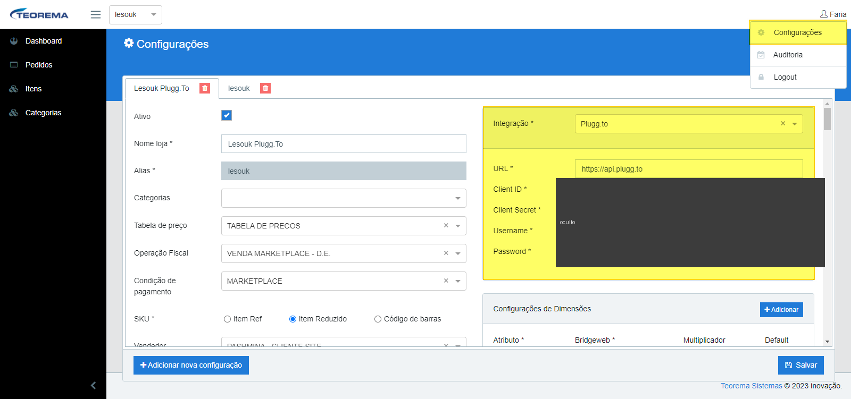The height and width of the screenshot is (399, 851).
Task: Choose Logout from the user menu
Action: tap(798, 77)
